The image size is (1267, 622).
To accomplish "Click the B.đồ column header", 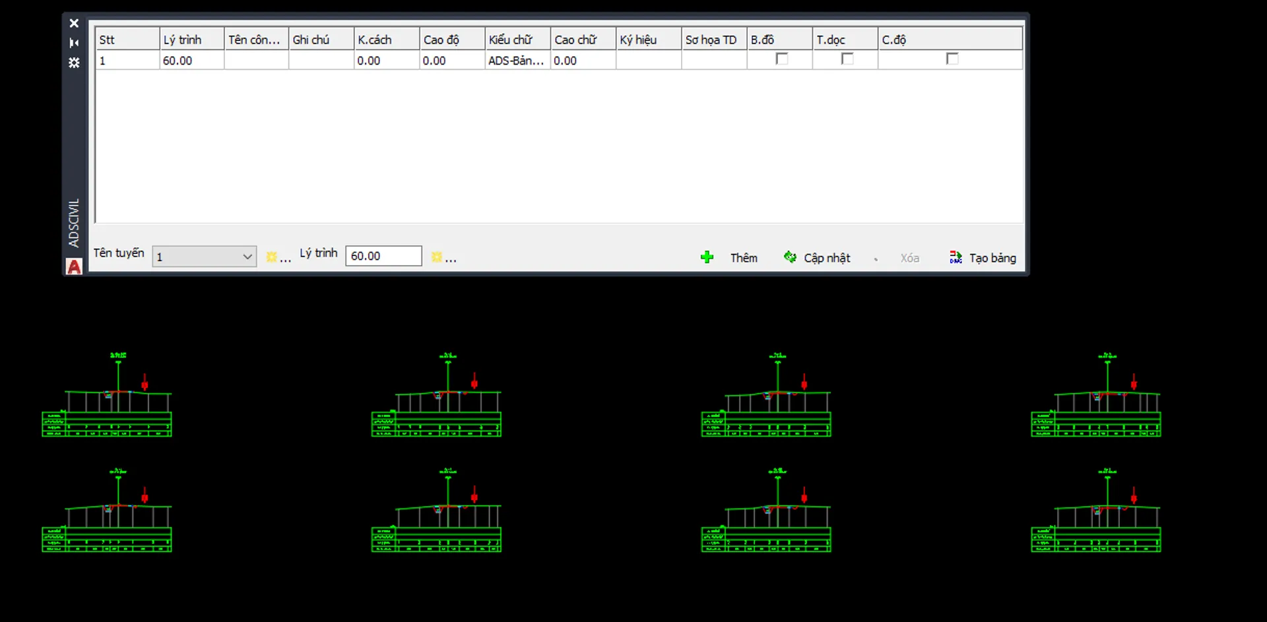I will tap(779, 40).
